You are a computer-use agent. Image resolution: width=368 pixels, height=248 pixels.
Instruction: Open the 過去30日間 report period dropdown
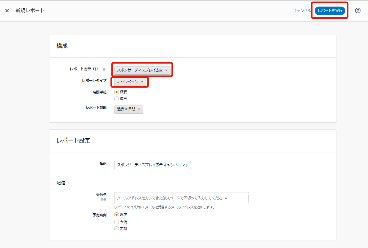(129, 109)
